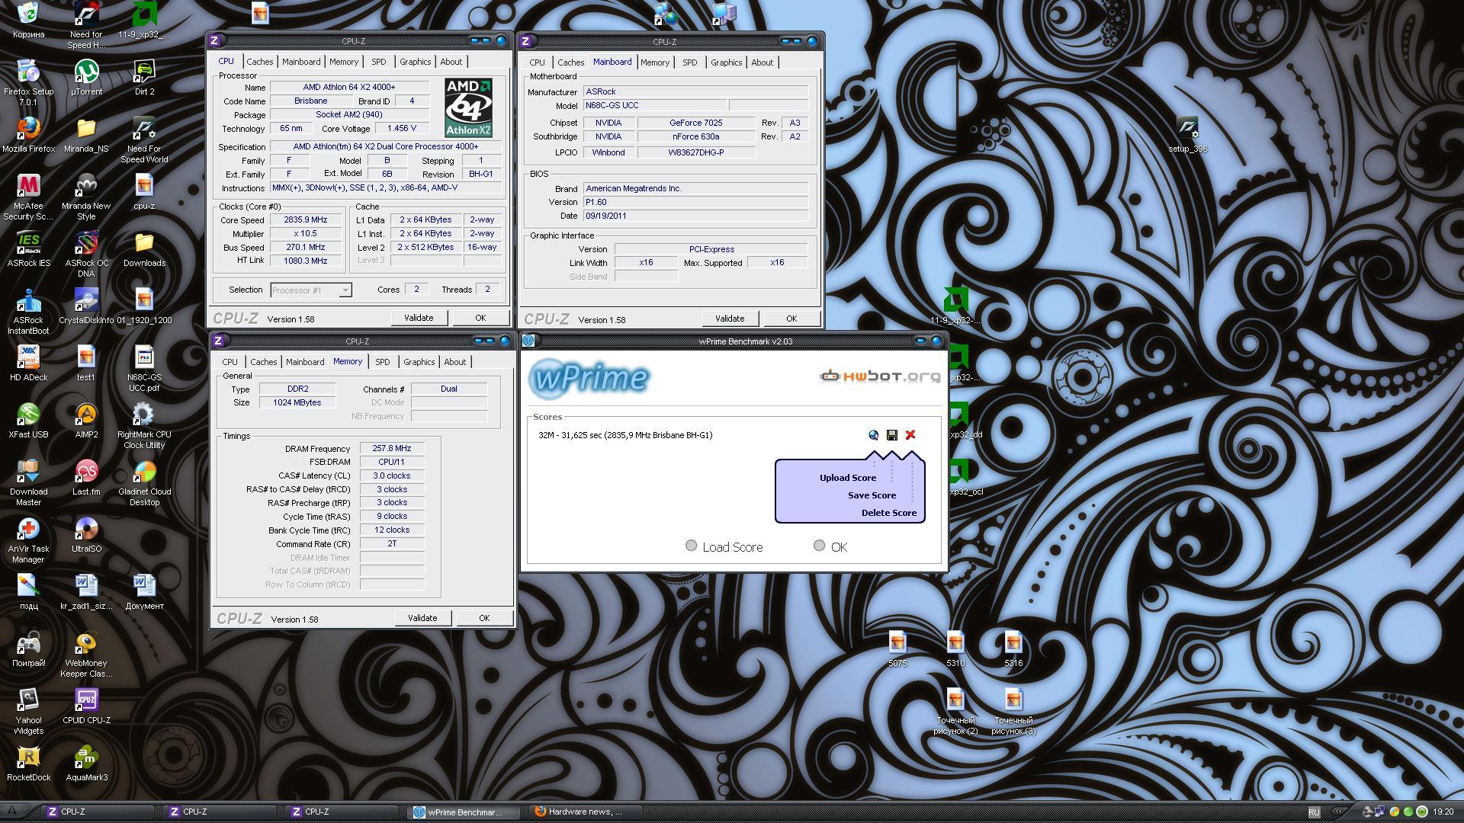This screenshot has height=823, width=1464.
Task: Switch to Caches tab in CPU window
Action: (259, 62)
